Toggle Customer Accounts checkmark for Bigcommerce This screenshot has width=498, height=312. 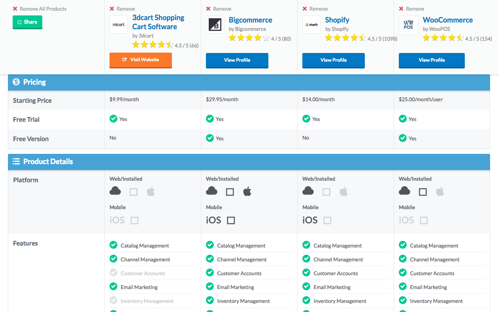point(209,272)
